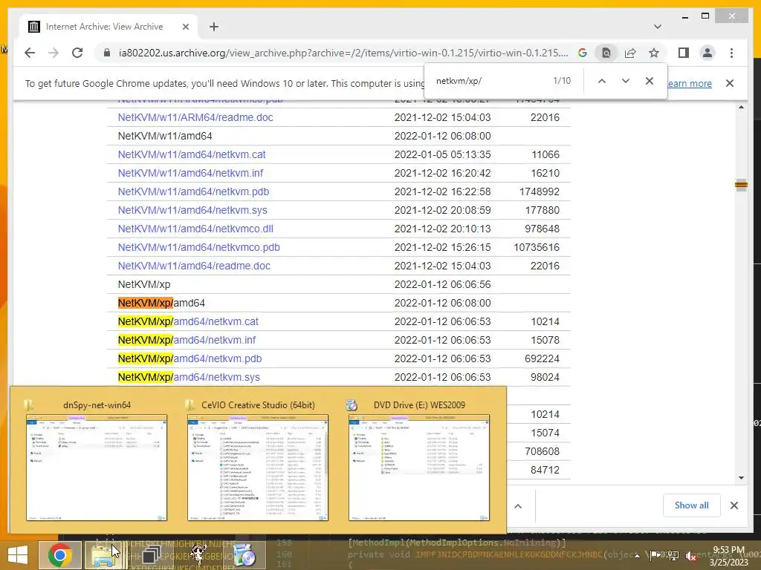Viewport: 761px width, 570px height.
Task: Click the find-match marker on scrollbar
Action: 741,185
